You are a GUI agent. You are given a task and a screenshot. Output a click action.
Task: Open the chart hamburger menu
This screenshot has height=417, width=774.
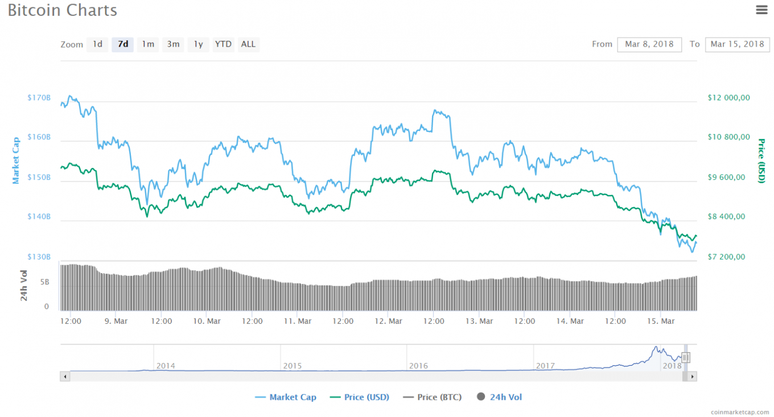click(x=761, y=10)
